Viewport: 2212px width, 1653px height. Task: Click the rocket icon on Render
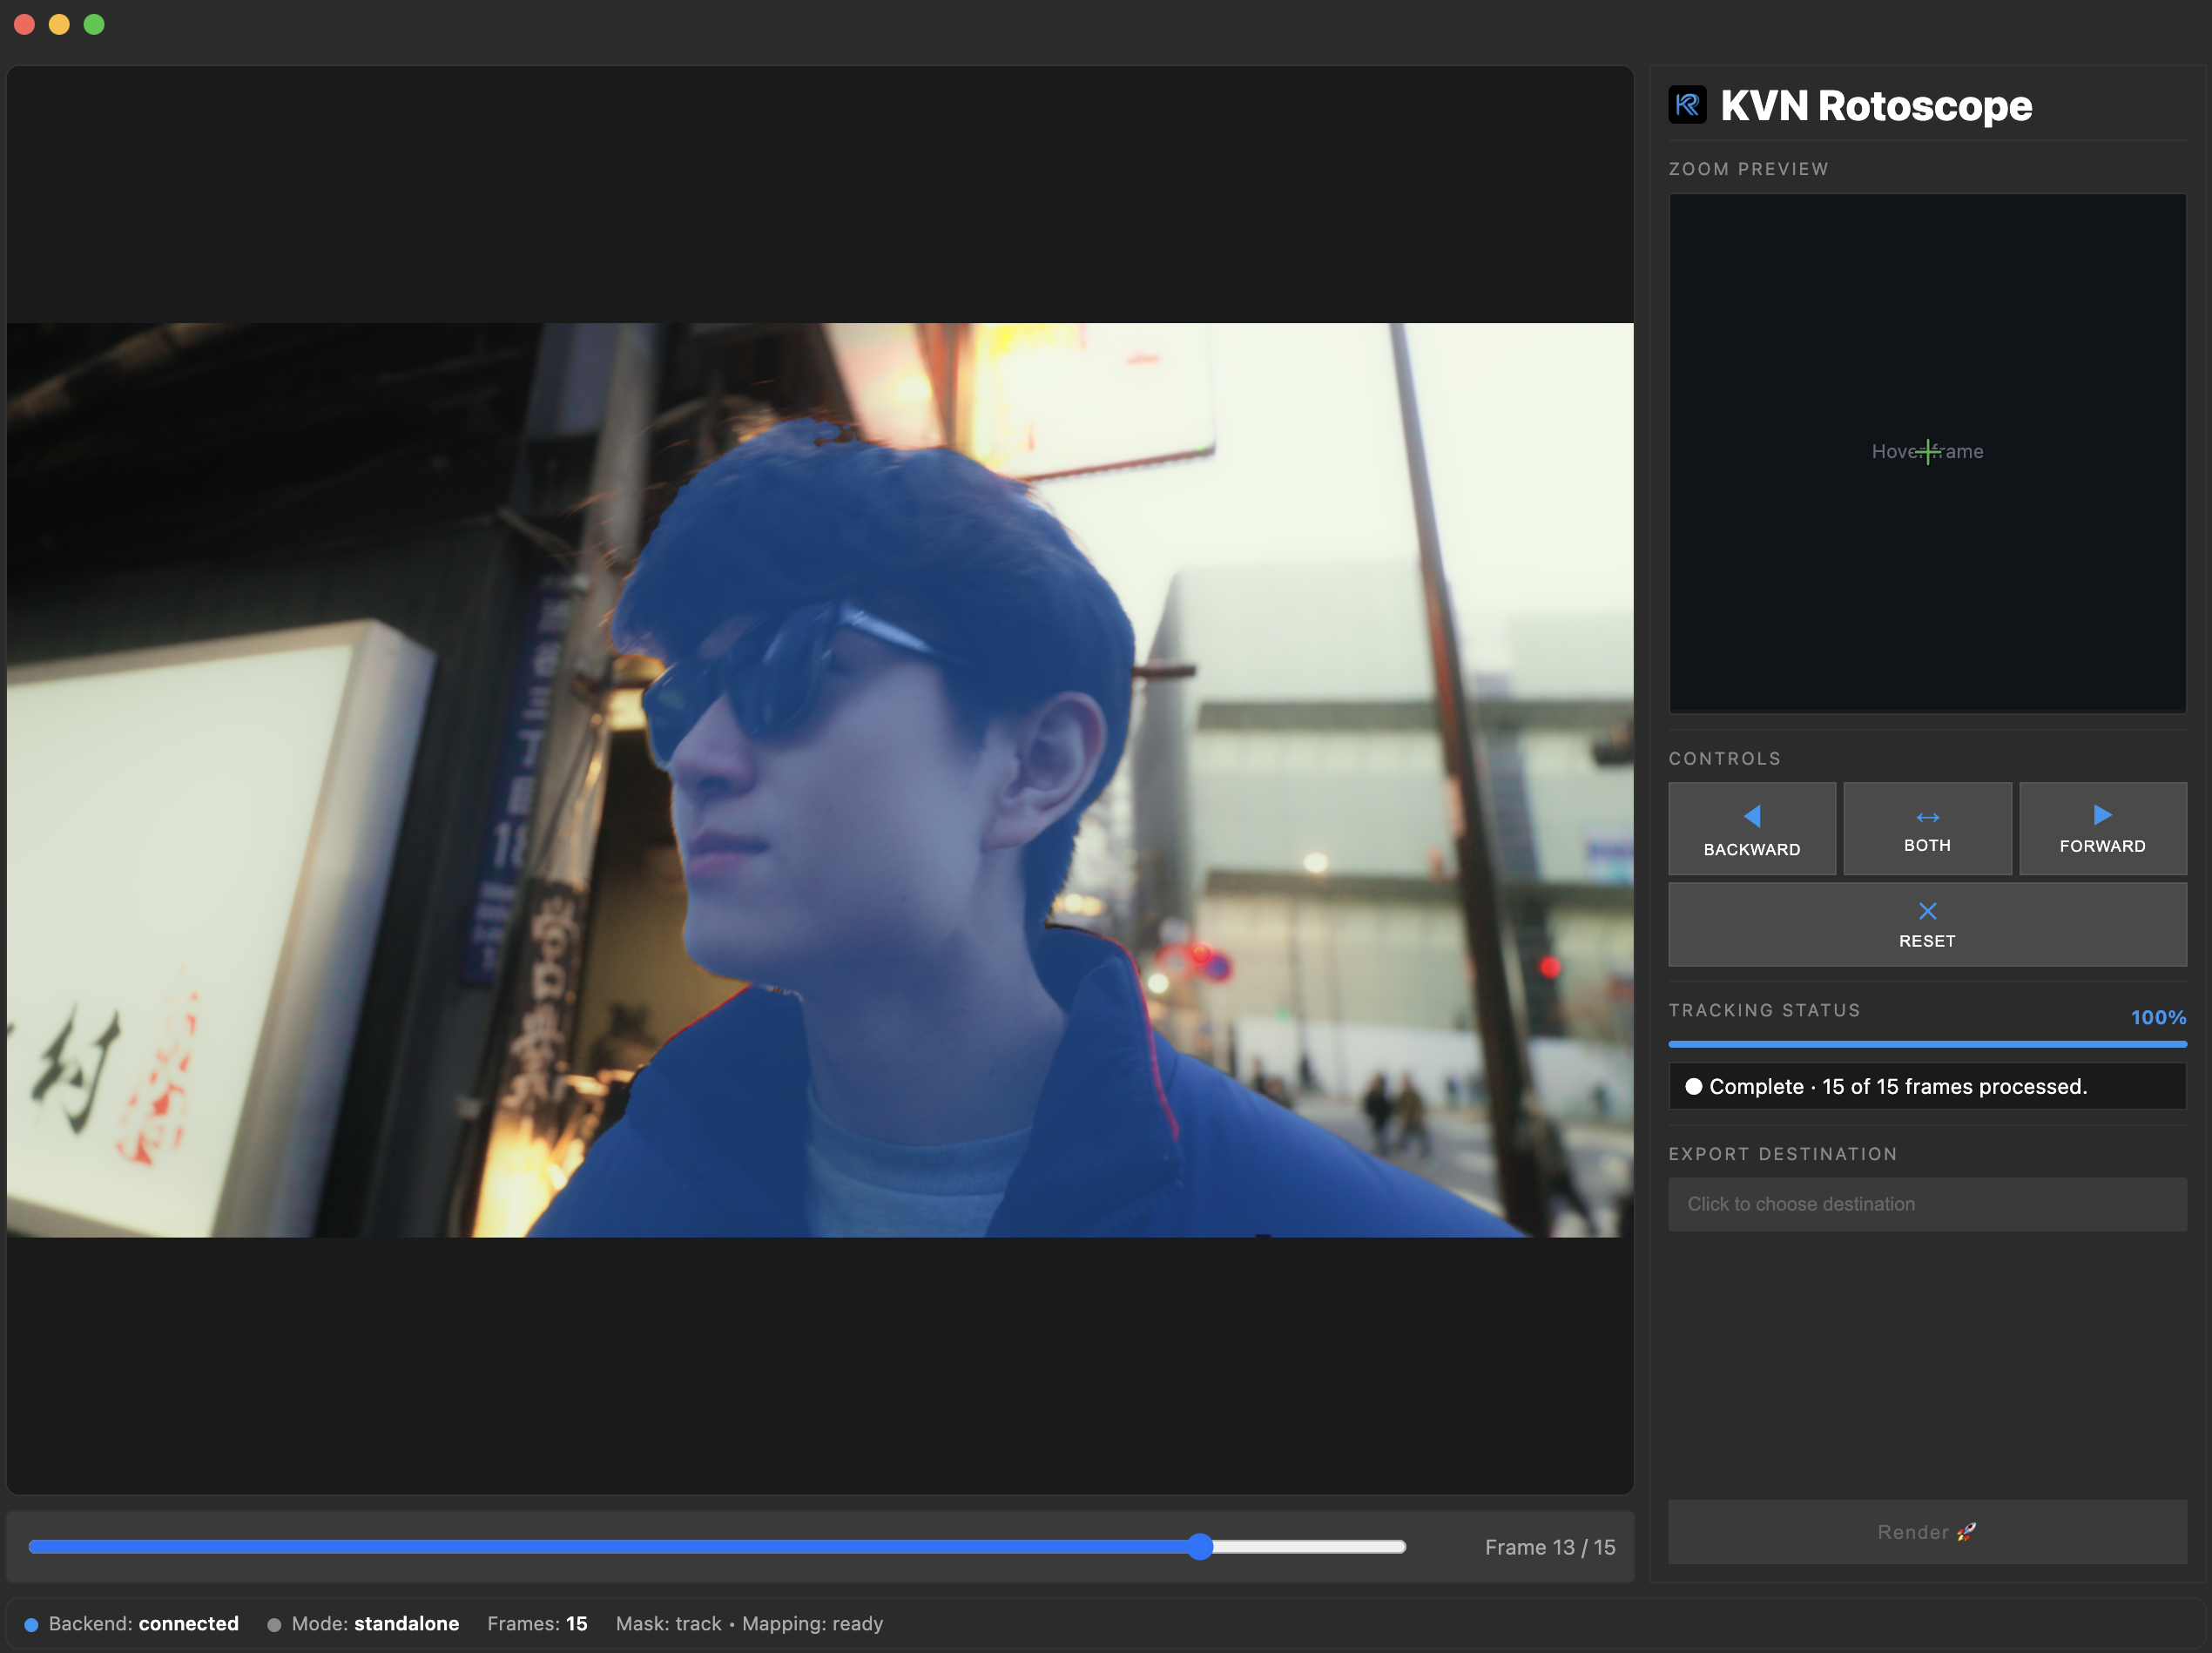pos(1966,1532)
